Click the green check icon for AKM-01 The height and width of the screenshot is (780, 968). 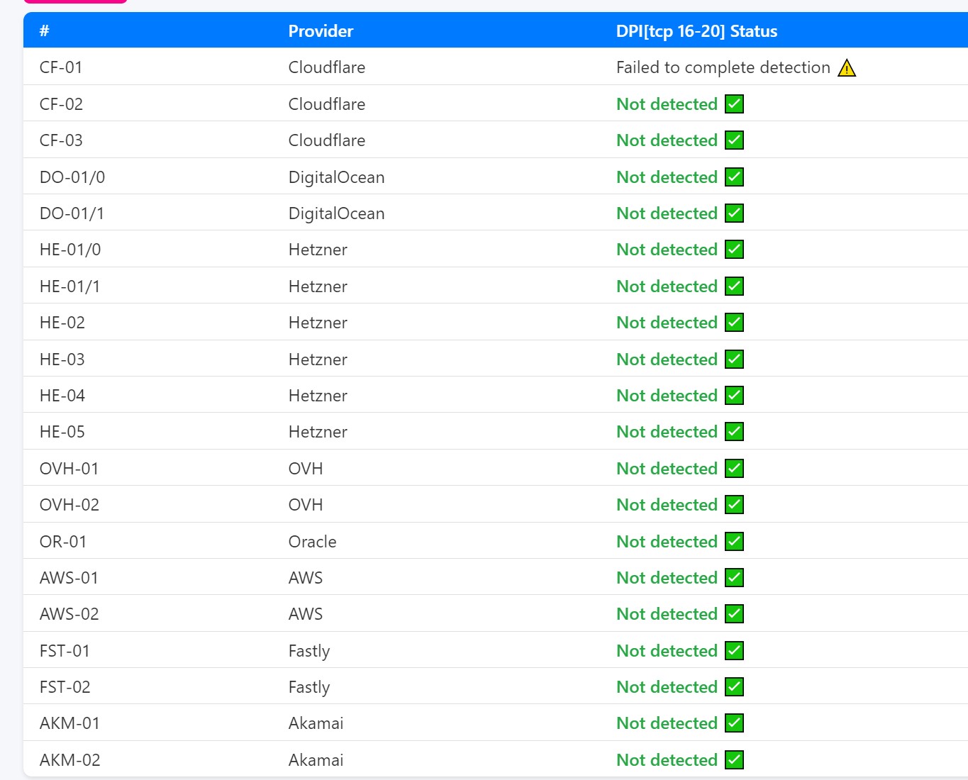(x=735, y=723)
